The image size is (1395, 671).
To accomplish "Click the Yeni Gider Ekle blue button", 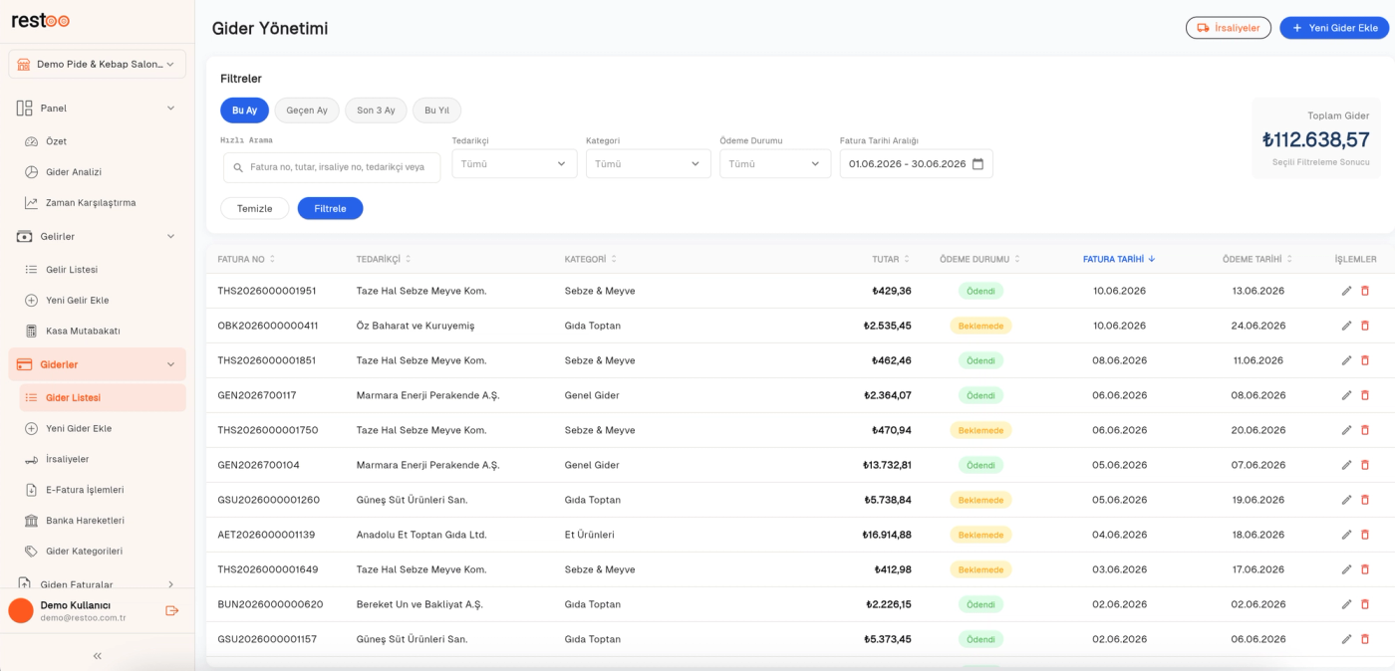I will [x=1334, y=28].
